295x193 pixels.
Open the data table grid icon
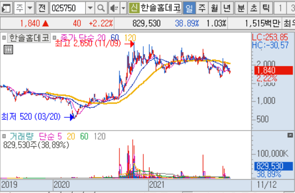pyautogui.click(x=8, y=50)
